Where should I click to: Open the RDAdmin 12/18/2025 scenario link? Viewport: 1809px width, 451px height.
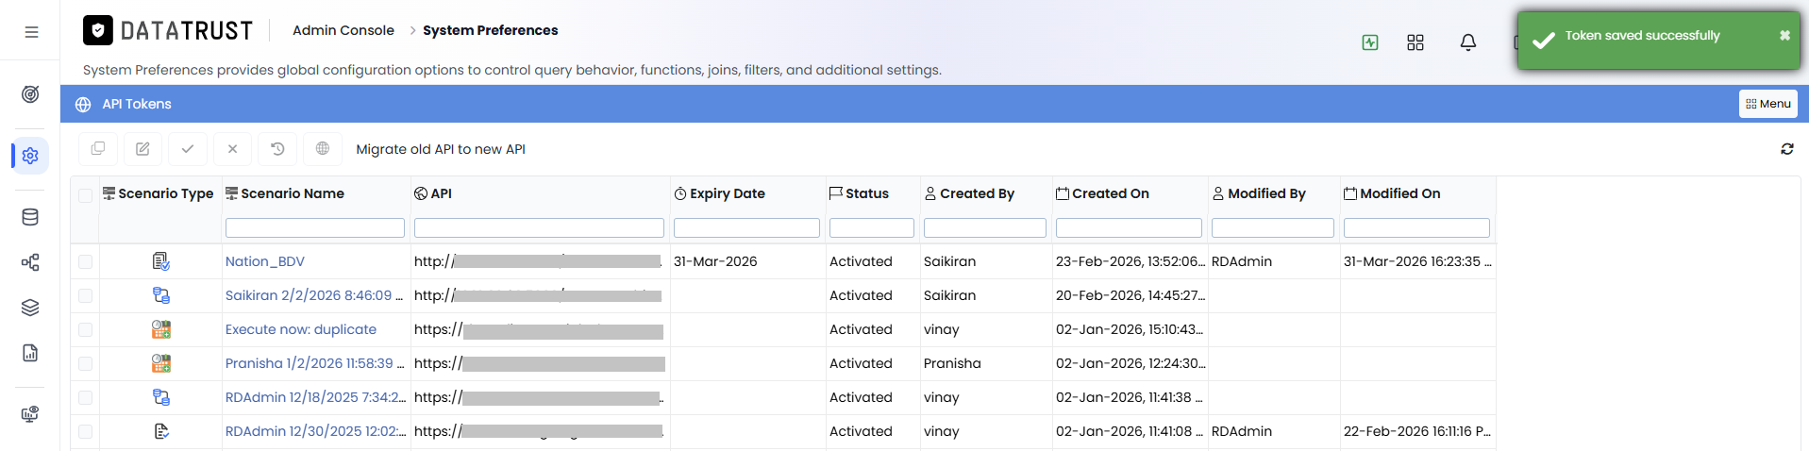click(316, 397)
